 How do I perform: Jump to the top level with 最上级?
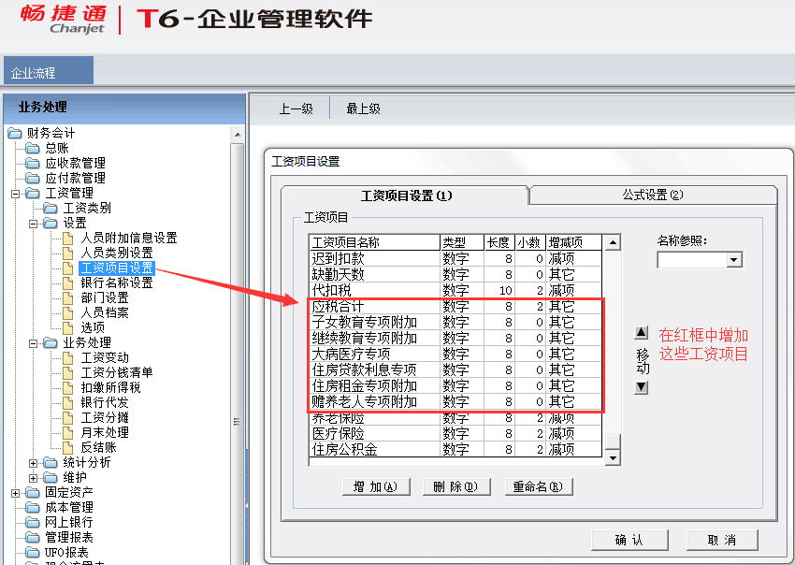pos(364,109)
